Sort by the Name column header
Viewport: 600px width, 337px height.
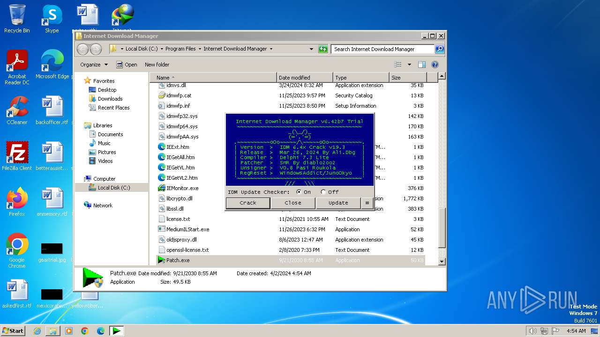coord(214,78)
